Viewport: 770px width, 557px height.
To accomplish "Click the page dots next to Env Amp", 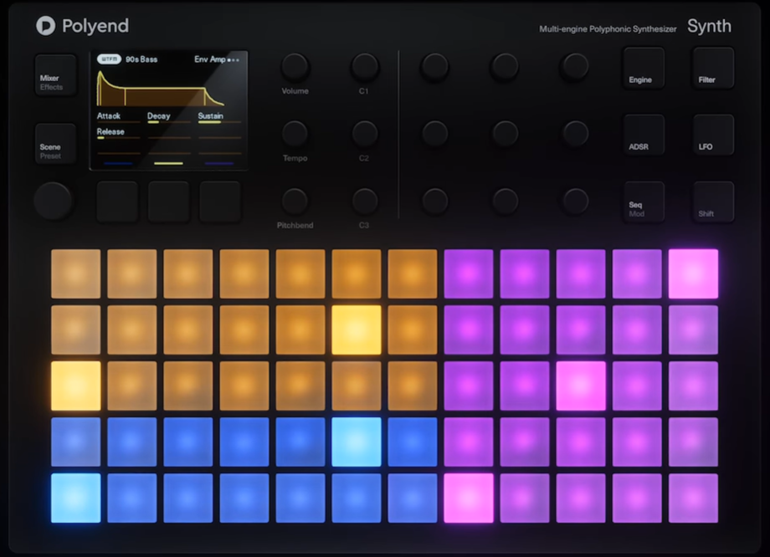I will (232, 59).
